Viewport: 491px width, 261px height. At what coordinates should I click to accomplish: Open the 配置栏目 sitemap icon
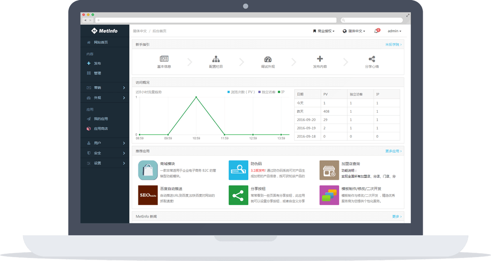point(216,59)
